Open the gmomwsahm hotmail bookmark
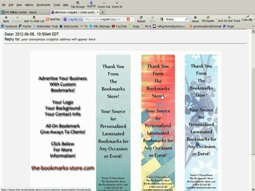The width and height of the screenshot is (255, 191). (205, 26)
